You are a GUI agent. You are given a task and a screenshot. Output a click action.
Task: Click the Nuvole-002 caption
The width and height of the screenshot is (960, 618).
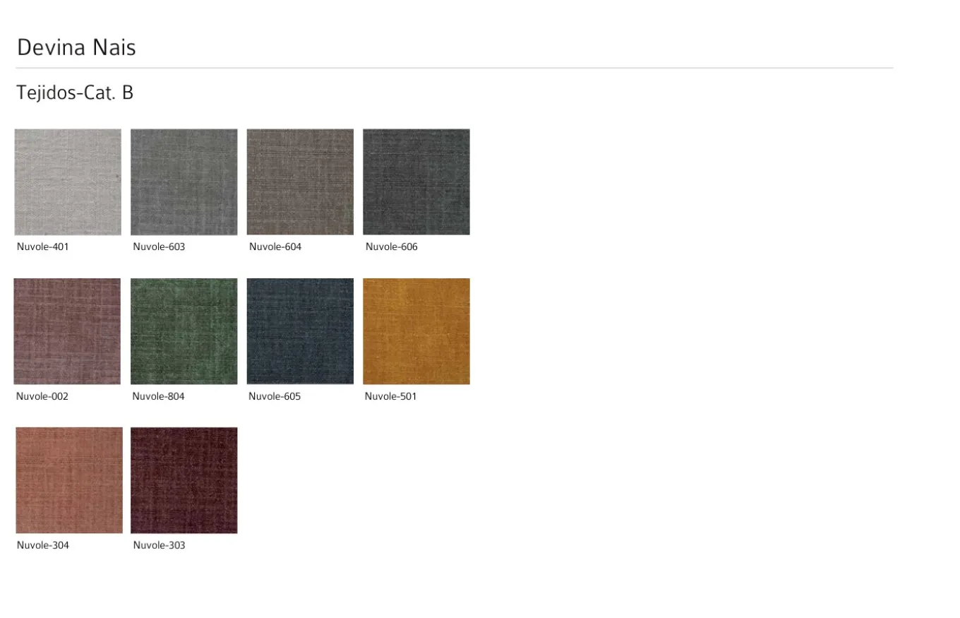click(42, 396)
